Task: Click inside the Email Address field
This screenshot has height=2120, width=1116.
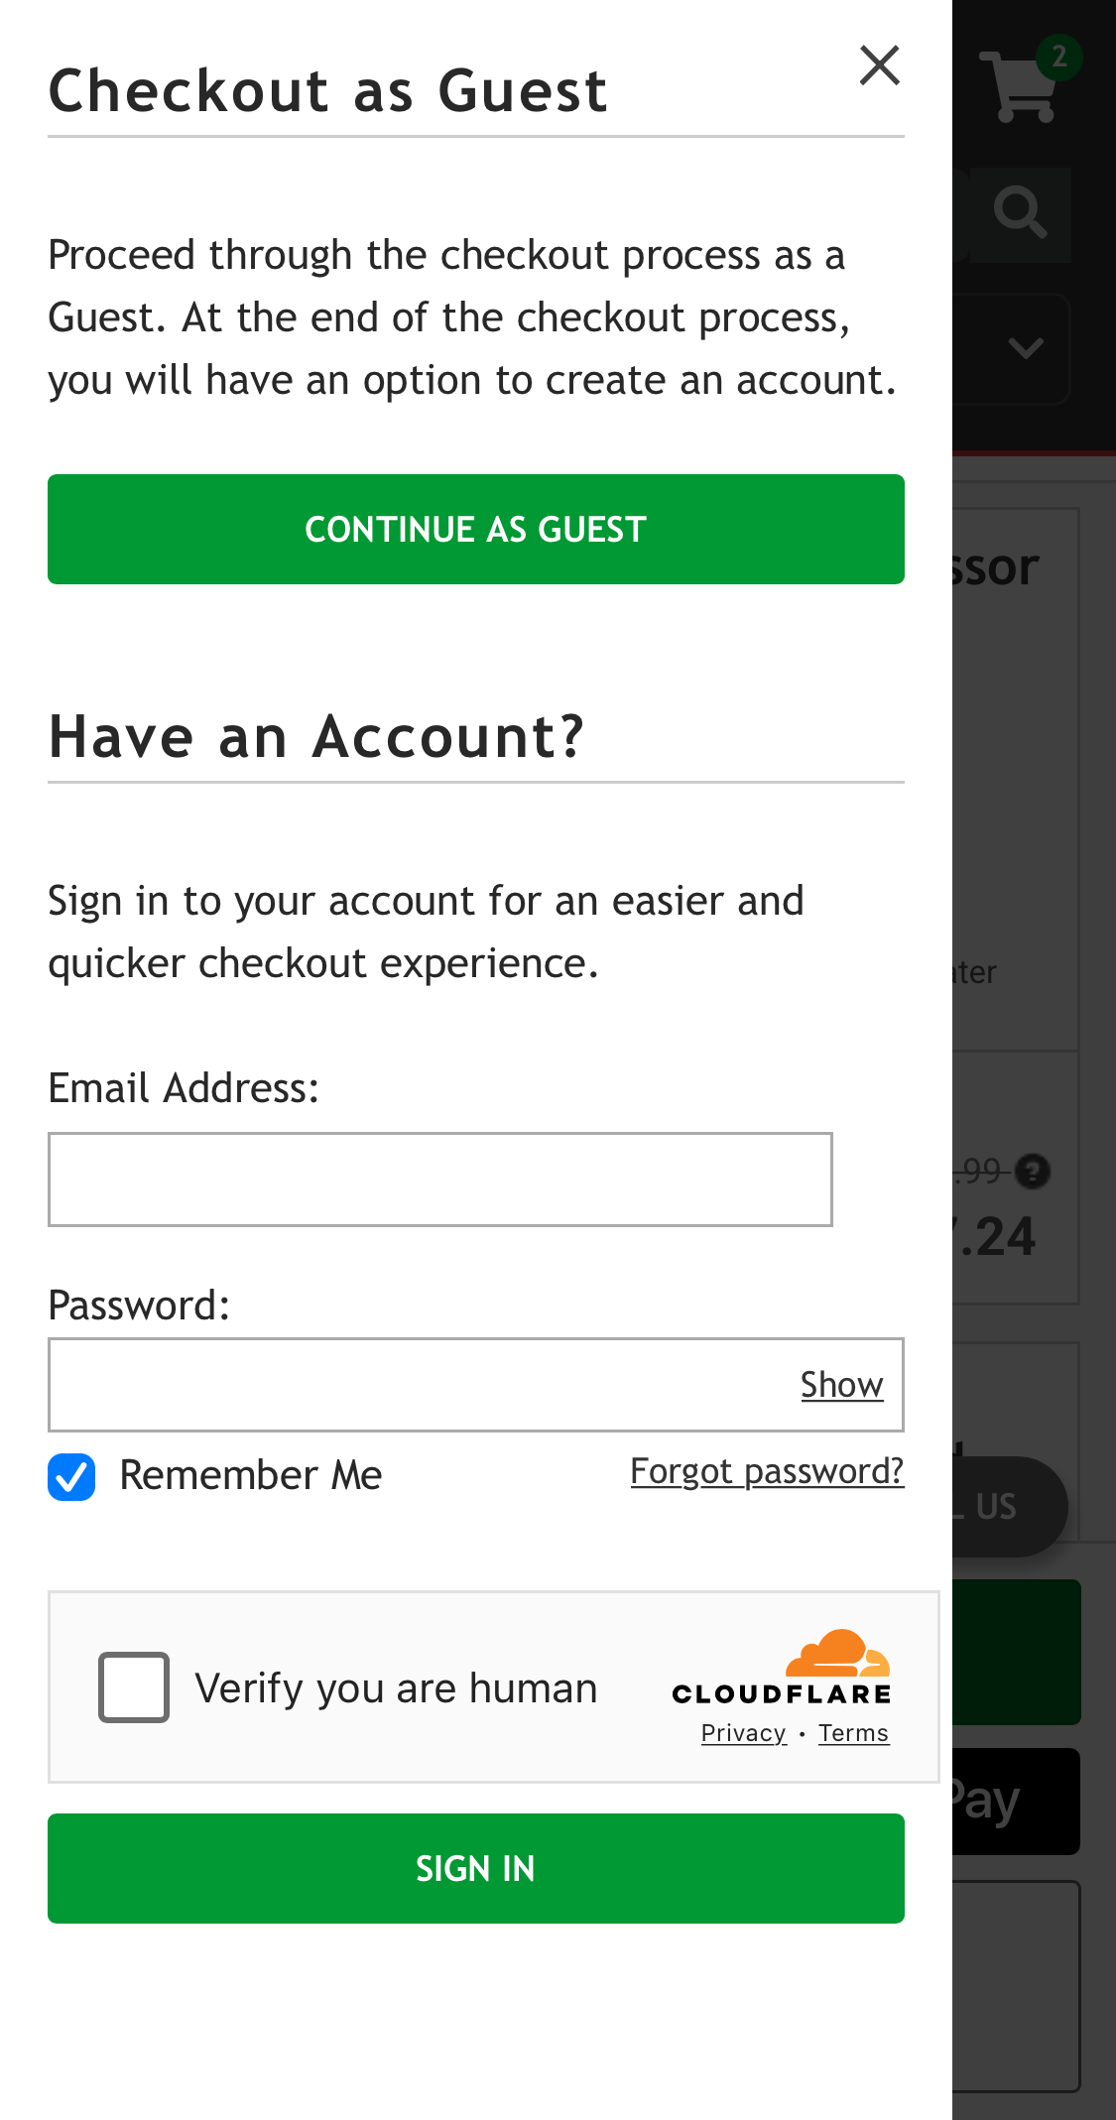Action: (439, 1180)
